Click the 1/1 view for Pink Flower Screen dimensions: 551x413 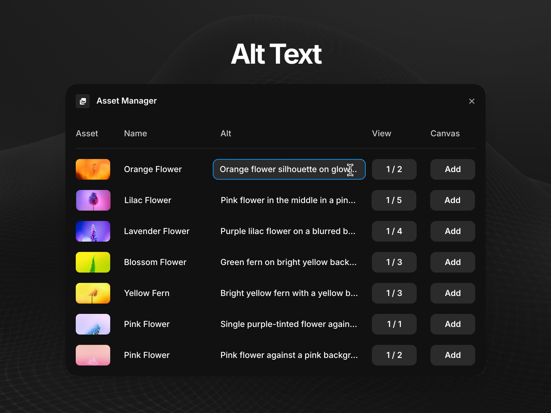point(394,324)
